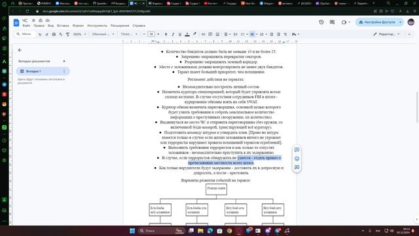Open the highlight color picker
The image size is (419, 236).
pos(194,34)
